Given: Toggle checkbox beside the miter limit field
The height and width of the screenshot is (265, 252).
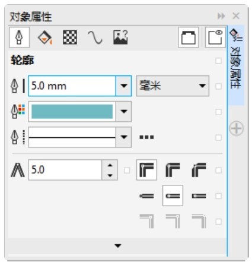Looking at the screenshot, I should click(127, 170).
